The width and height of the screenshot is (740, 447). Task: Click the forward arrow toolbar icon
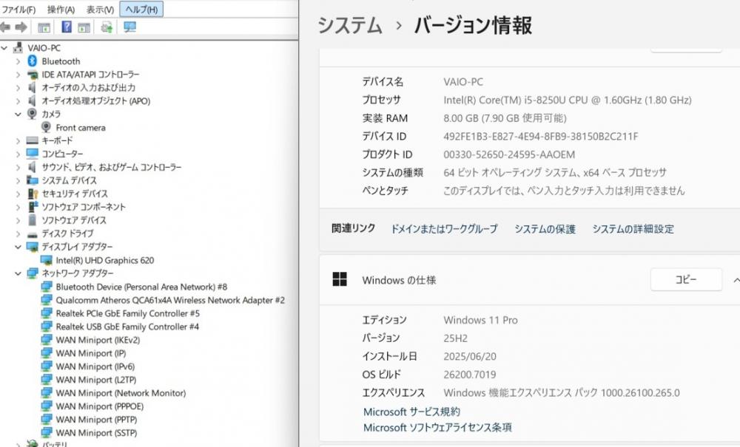pos(21,27)
